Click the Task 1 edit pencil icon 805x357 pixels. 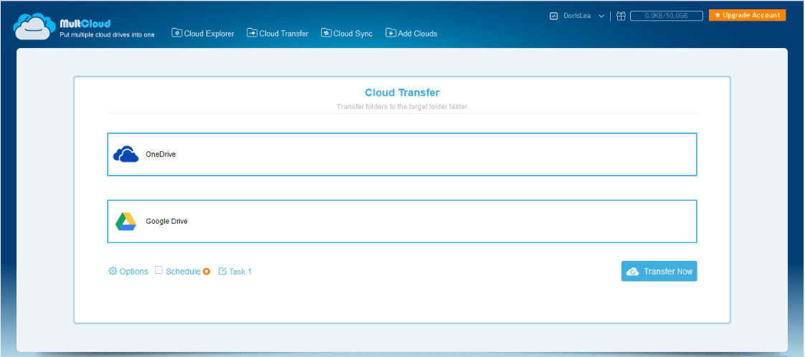coord(222,271)
